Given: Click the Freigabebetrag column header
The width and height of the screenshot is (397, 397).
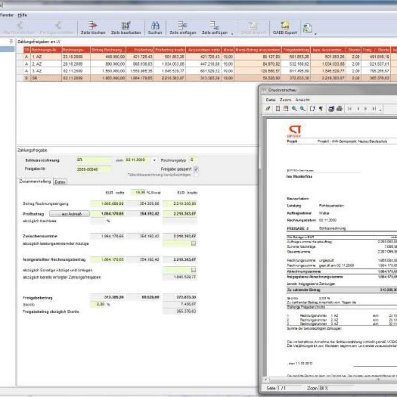Looking at the screenshot, I should (x=296, y=50).
